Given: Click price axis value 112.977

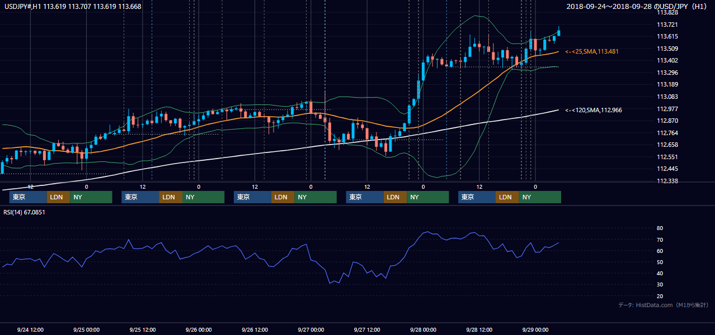Looking at the screenshot, I should pyautogui.click(x=667, y=109).
